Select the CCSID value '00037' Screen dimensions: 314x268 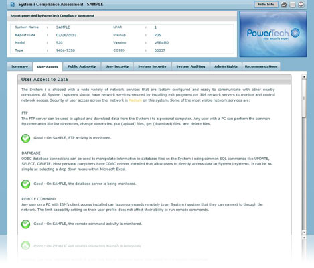[x=160, y=50]
